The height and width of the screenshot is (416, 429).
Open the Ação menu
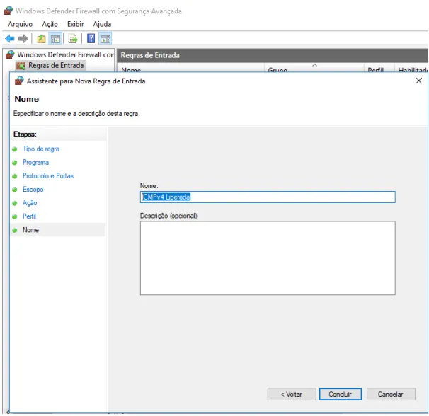50,24
